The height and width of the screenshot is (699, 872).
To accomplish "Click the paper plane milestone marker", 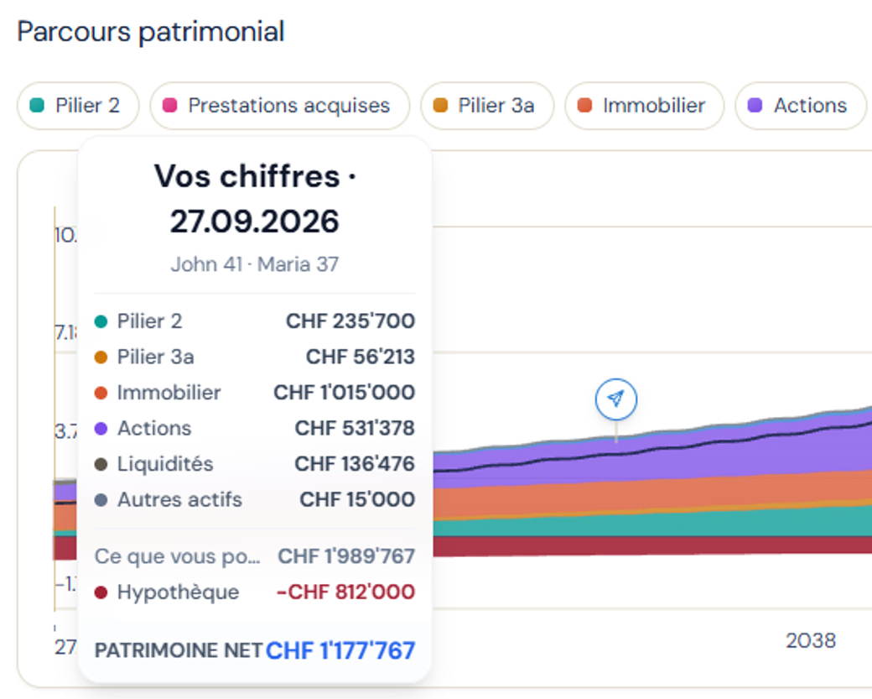I will [615, 399].
